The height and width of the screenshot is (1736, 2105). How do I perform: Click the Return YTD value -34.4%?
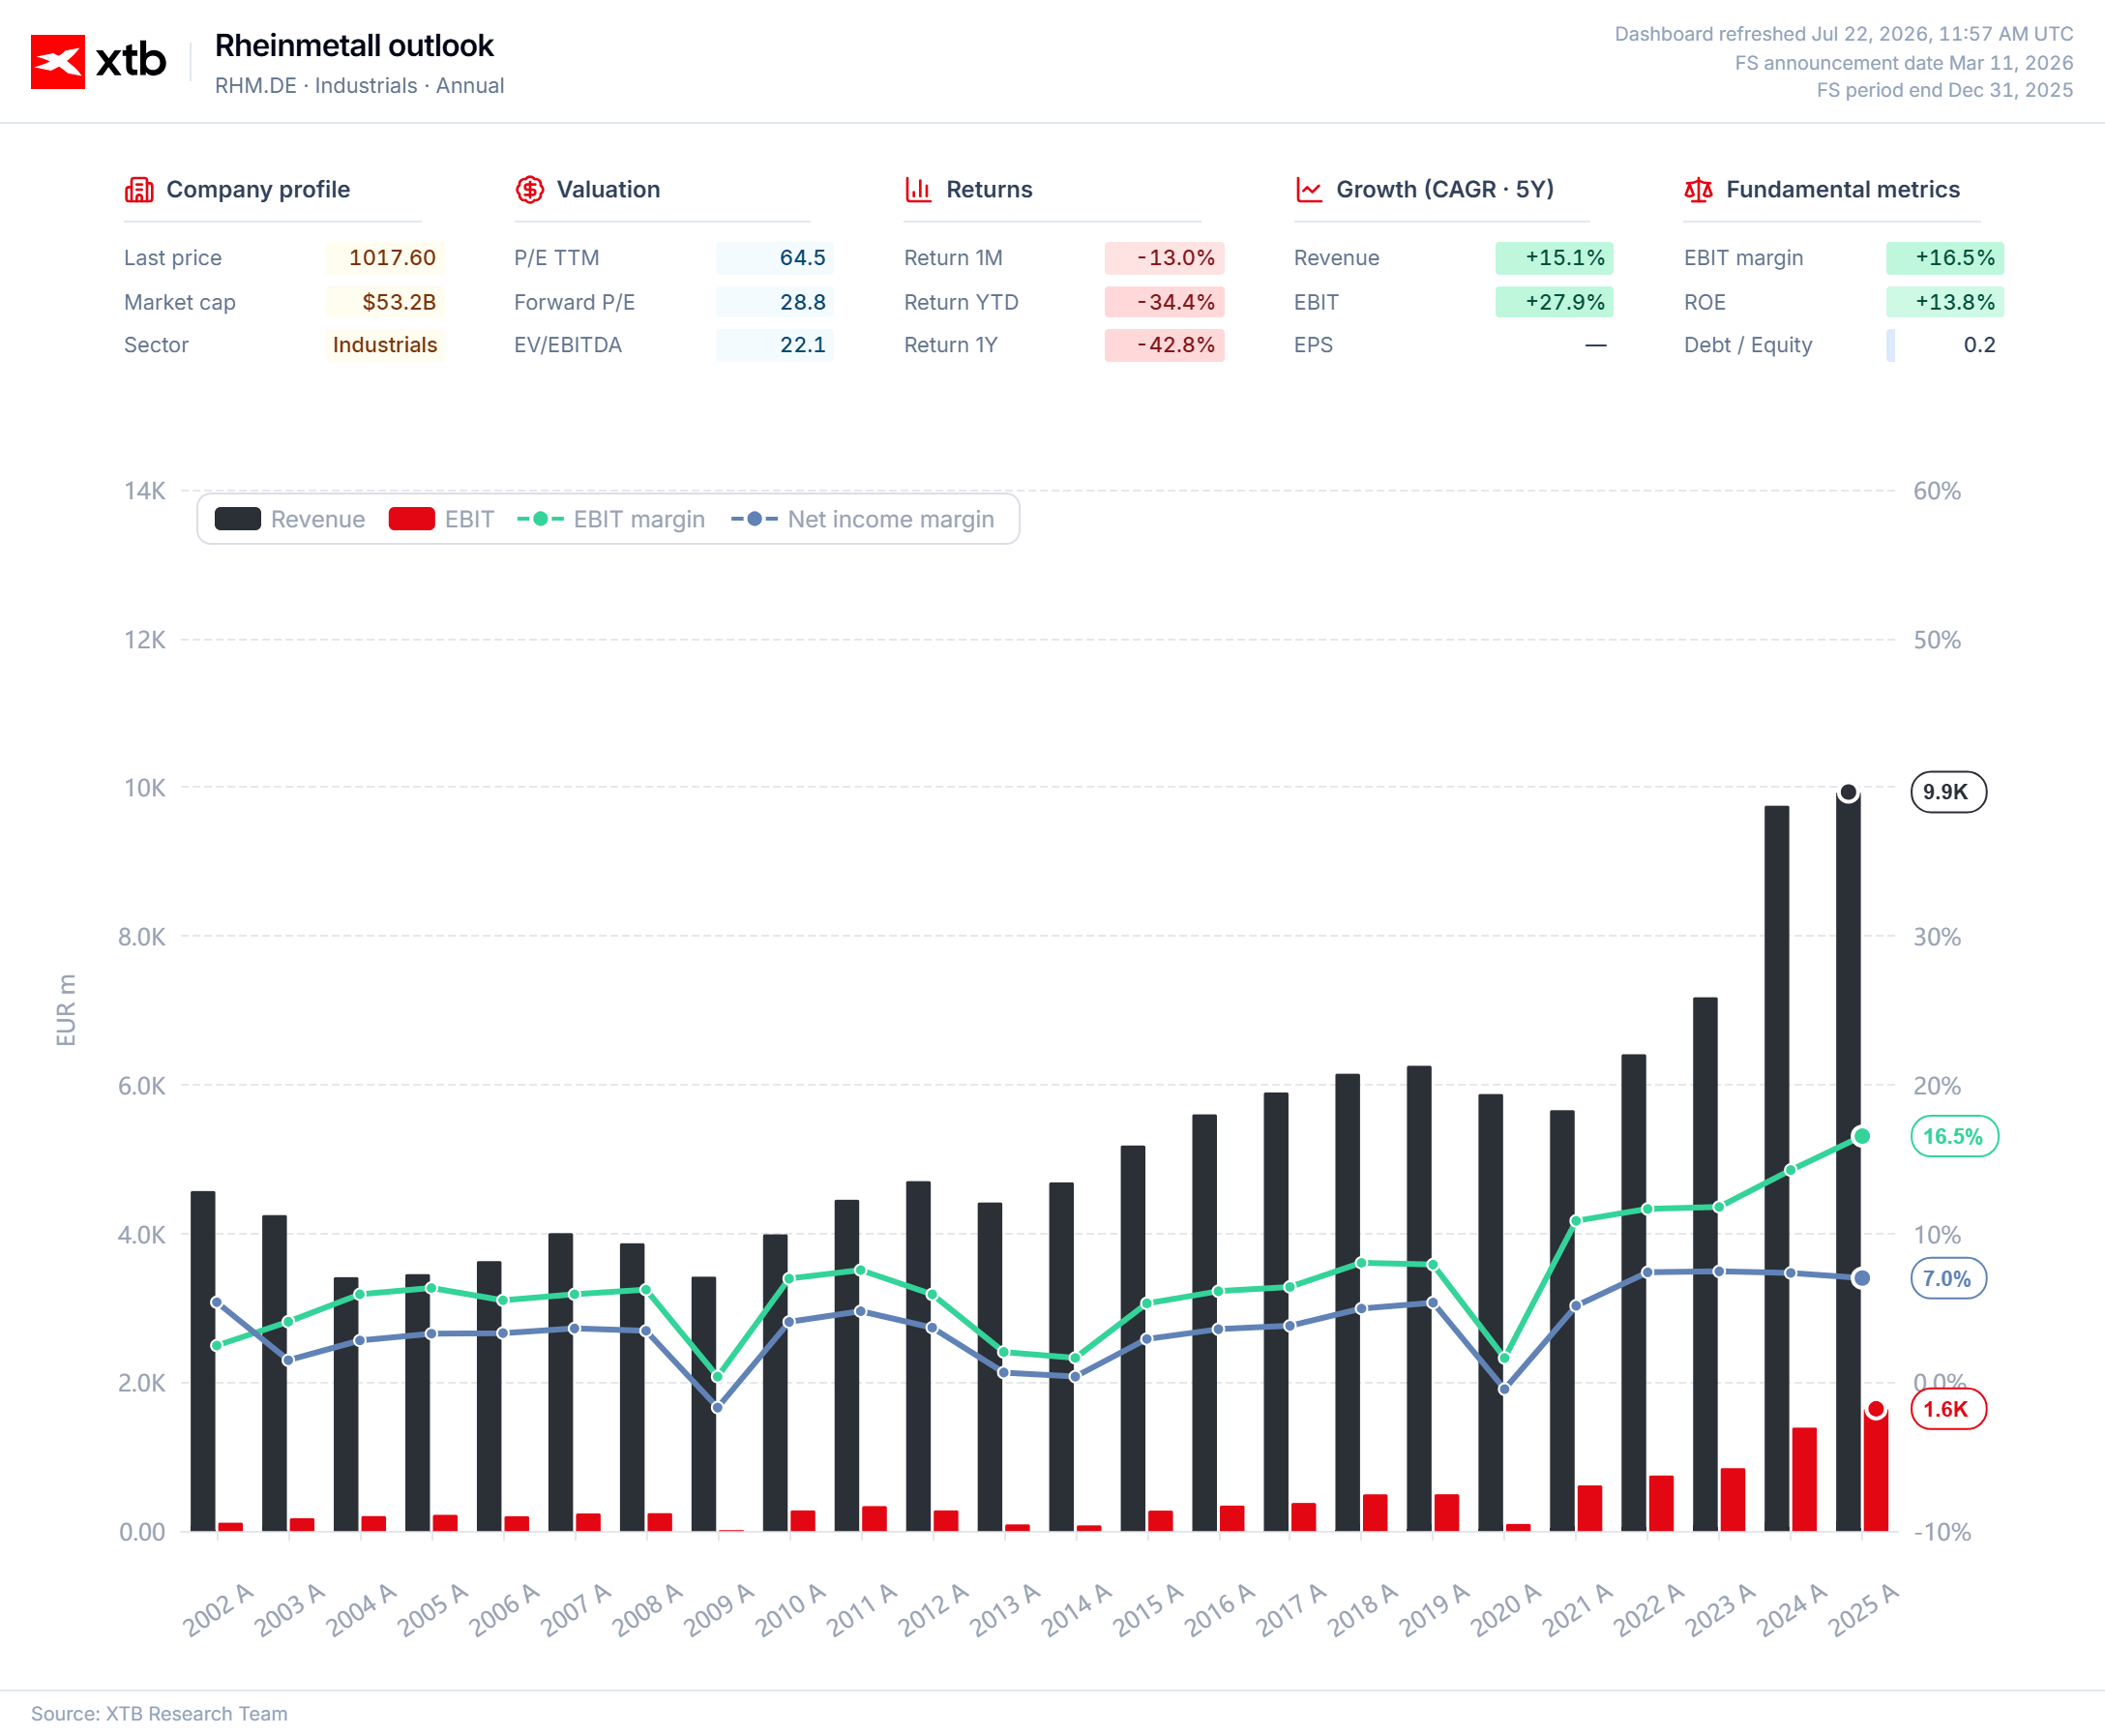(1165, 302)
